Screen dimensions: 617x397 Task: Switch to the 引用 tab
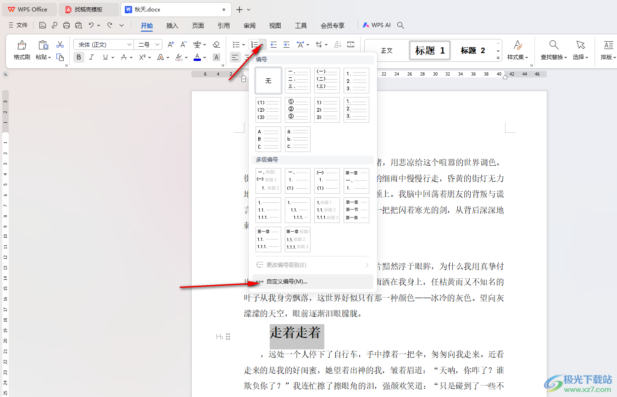(224, 26)
